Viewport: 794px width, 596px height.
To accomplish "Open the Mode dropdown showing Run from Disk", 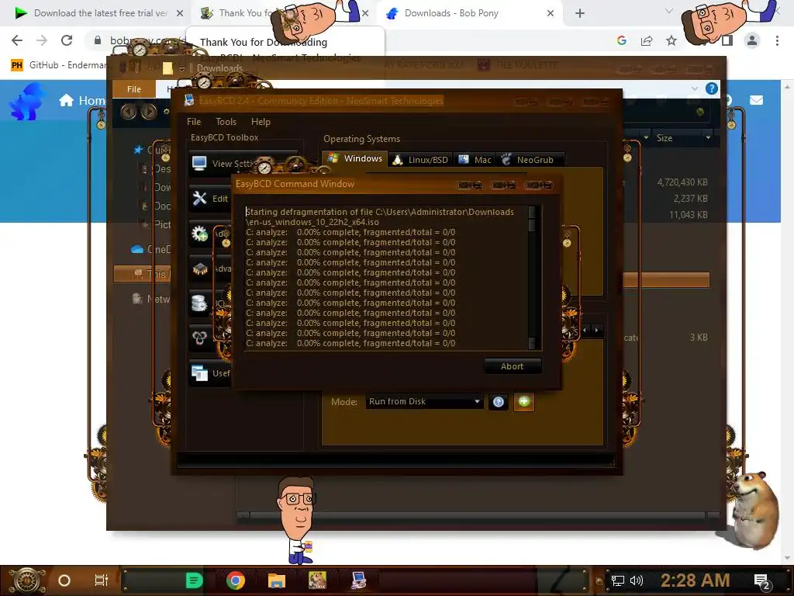I will (424, 401).
